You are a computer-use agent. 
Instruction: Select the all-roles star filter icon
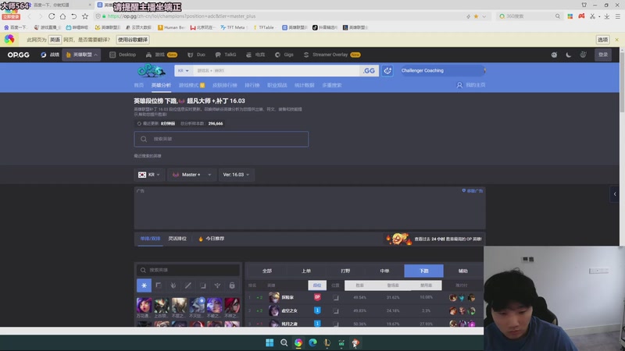(x=144, y=285)
